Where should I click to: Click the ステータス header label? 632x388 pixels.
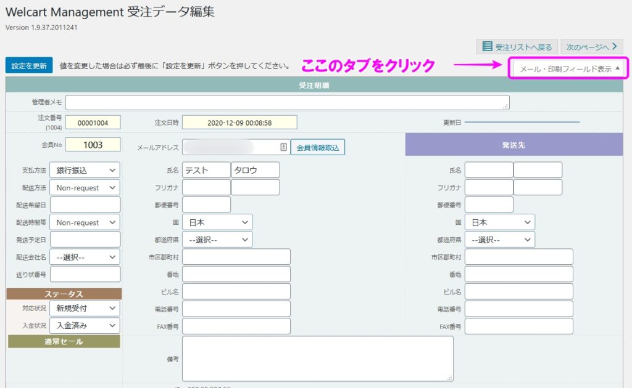64,294
